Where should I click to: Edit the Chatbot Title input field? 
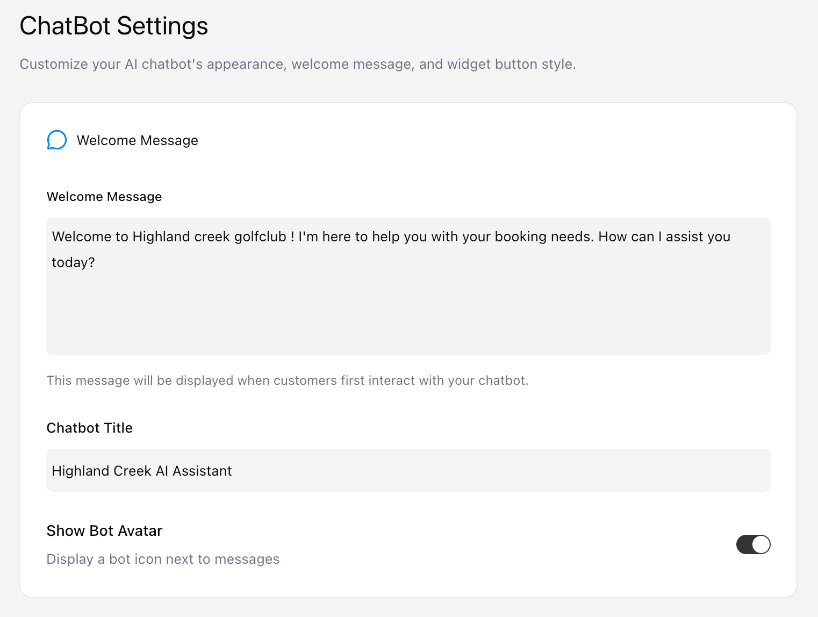point(408,470)
